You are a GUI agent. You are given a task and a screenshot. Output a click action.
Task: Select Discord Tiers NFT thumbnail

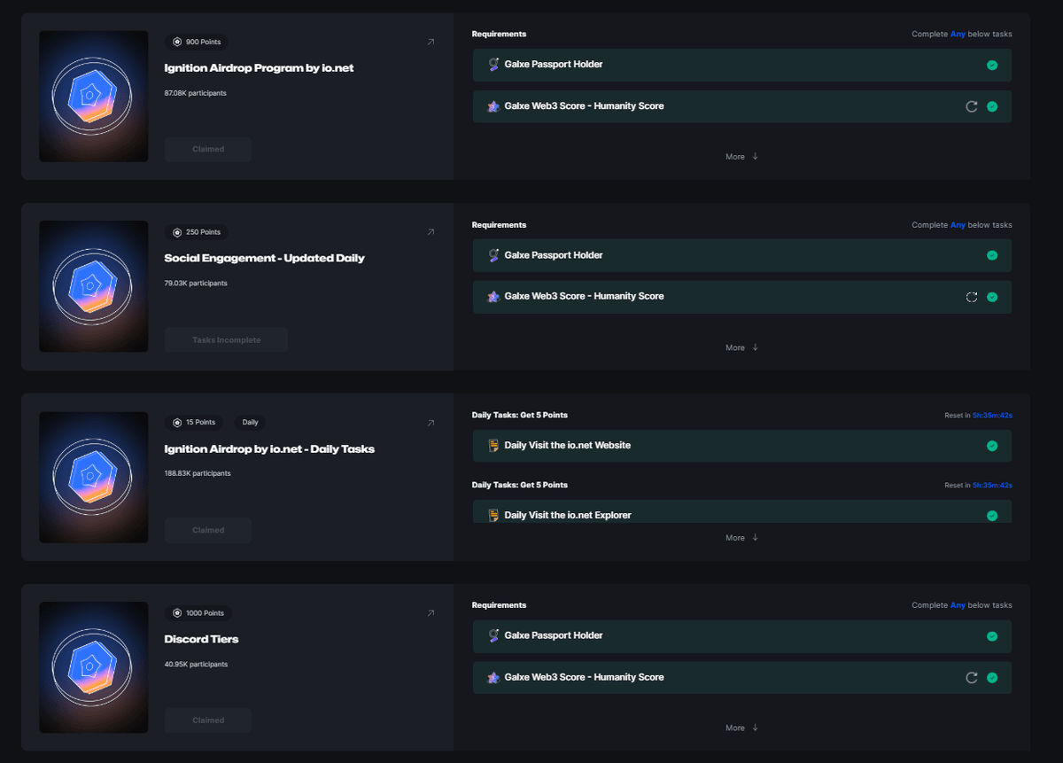click(x=94, y=667)
